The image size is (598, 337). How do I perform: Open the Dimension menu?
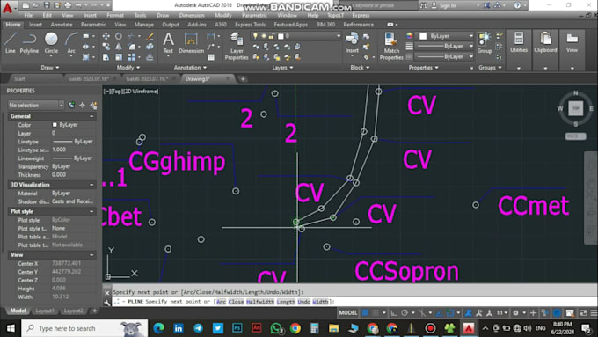point(192,15)
